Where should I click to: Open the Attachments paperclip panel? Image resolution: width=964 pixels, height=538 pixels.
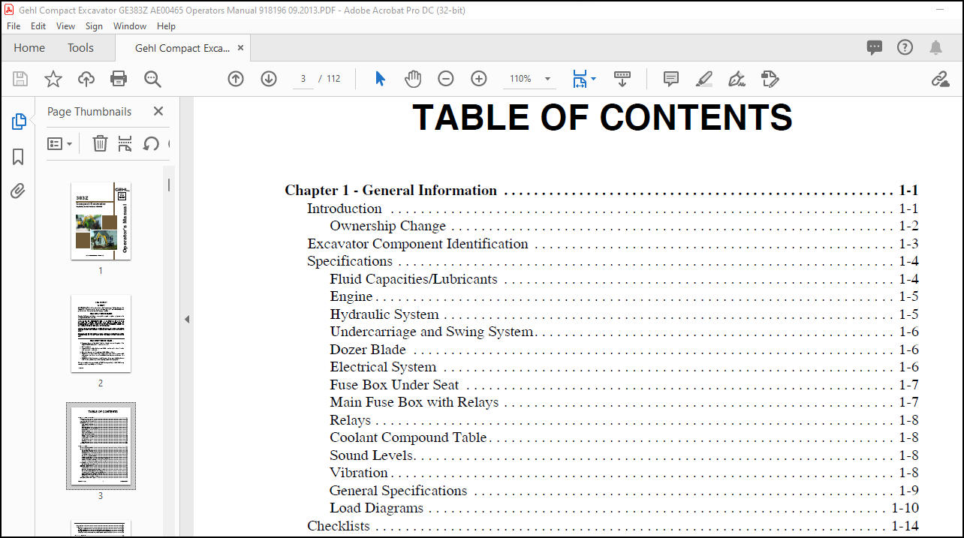19,191
